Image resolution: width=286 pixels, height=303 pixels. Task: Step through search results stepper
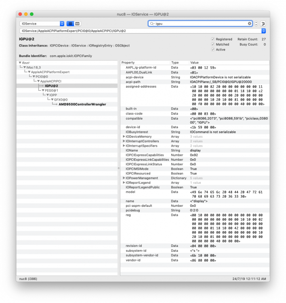pos(256,23)
